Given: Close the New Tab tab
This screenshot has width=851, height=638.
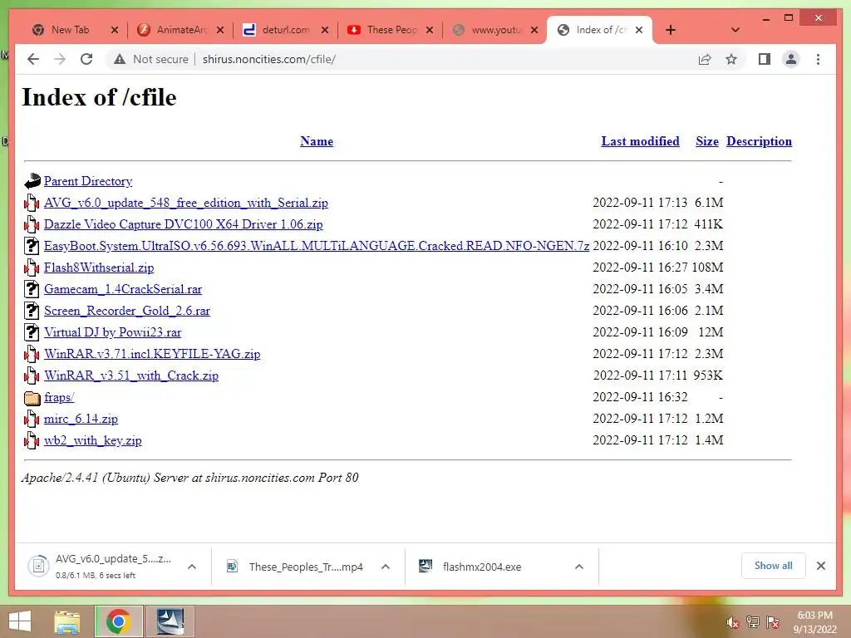Looking at the screenshot, I should pyautogui.click(x=115, y=30).
